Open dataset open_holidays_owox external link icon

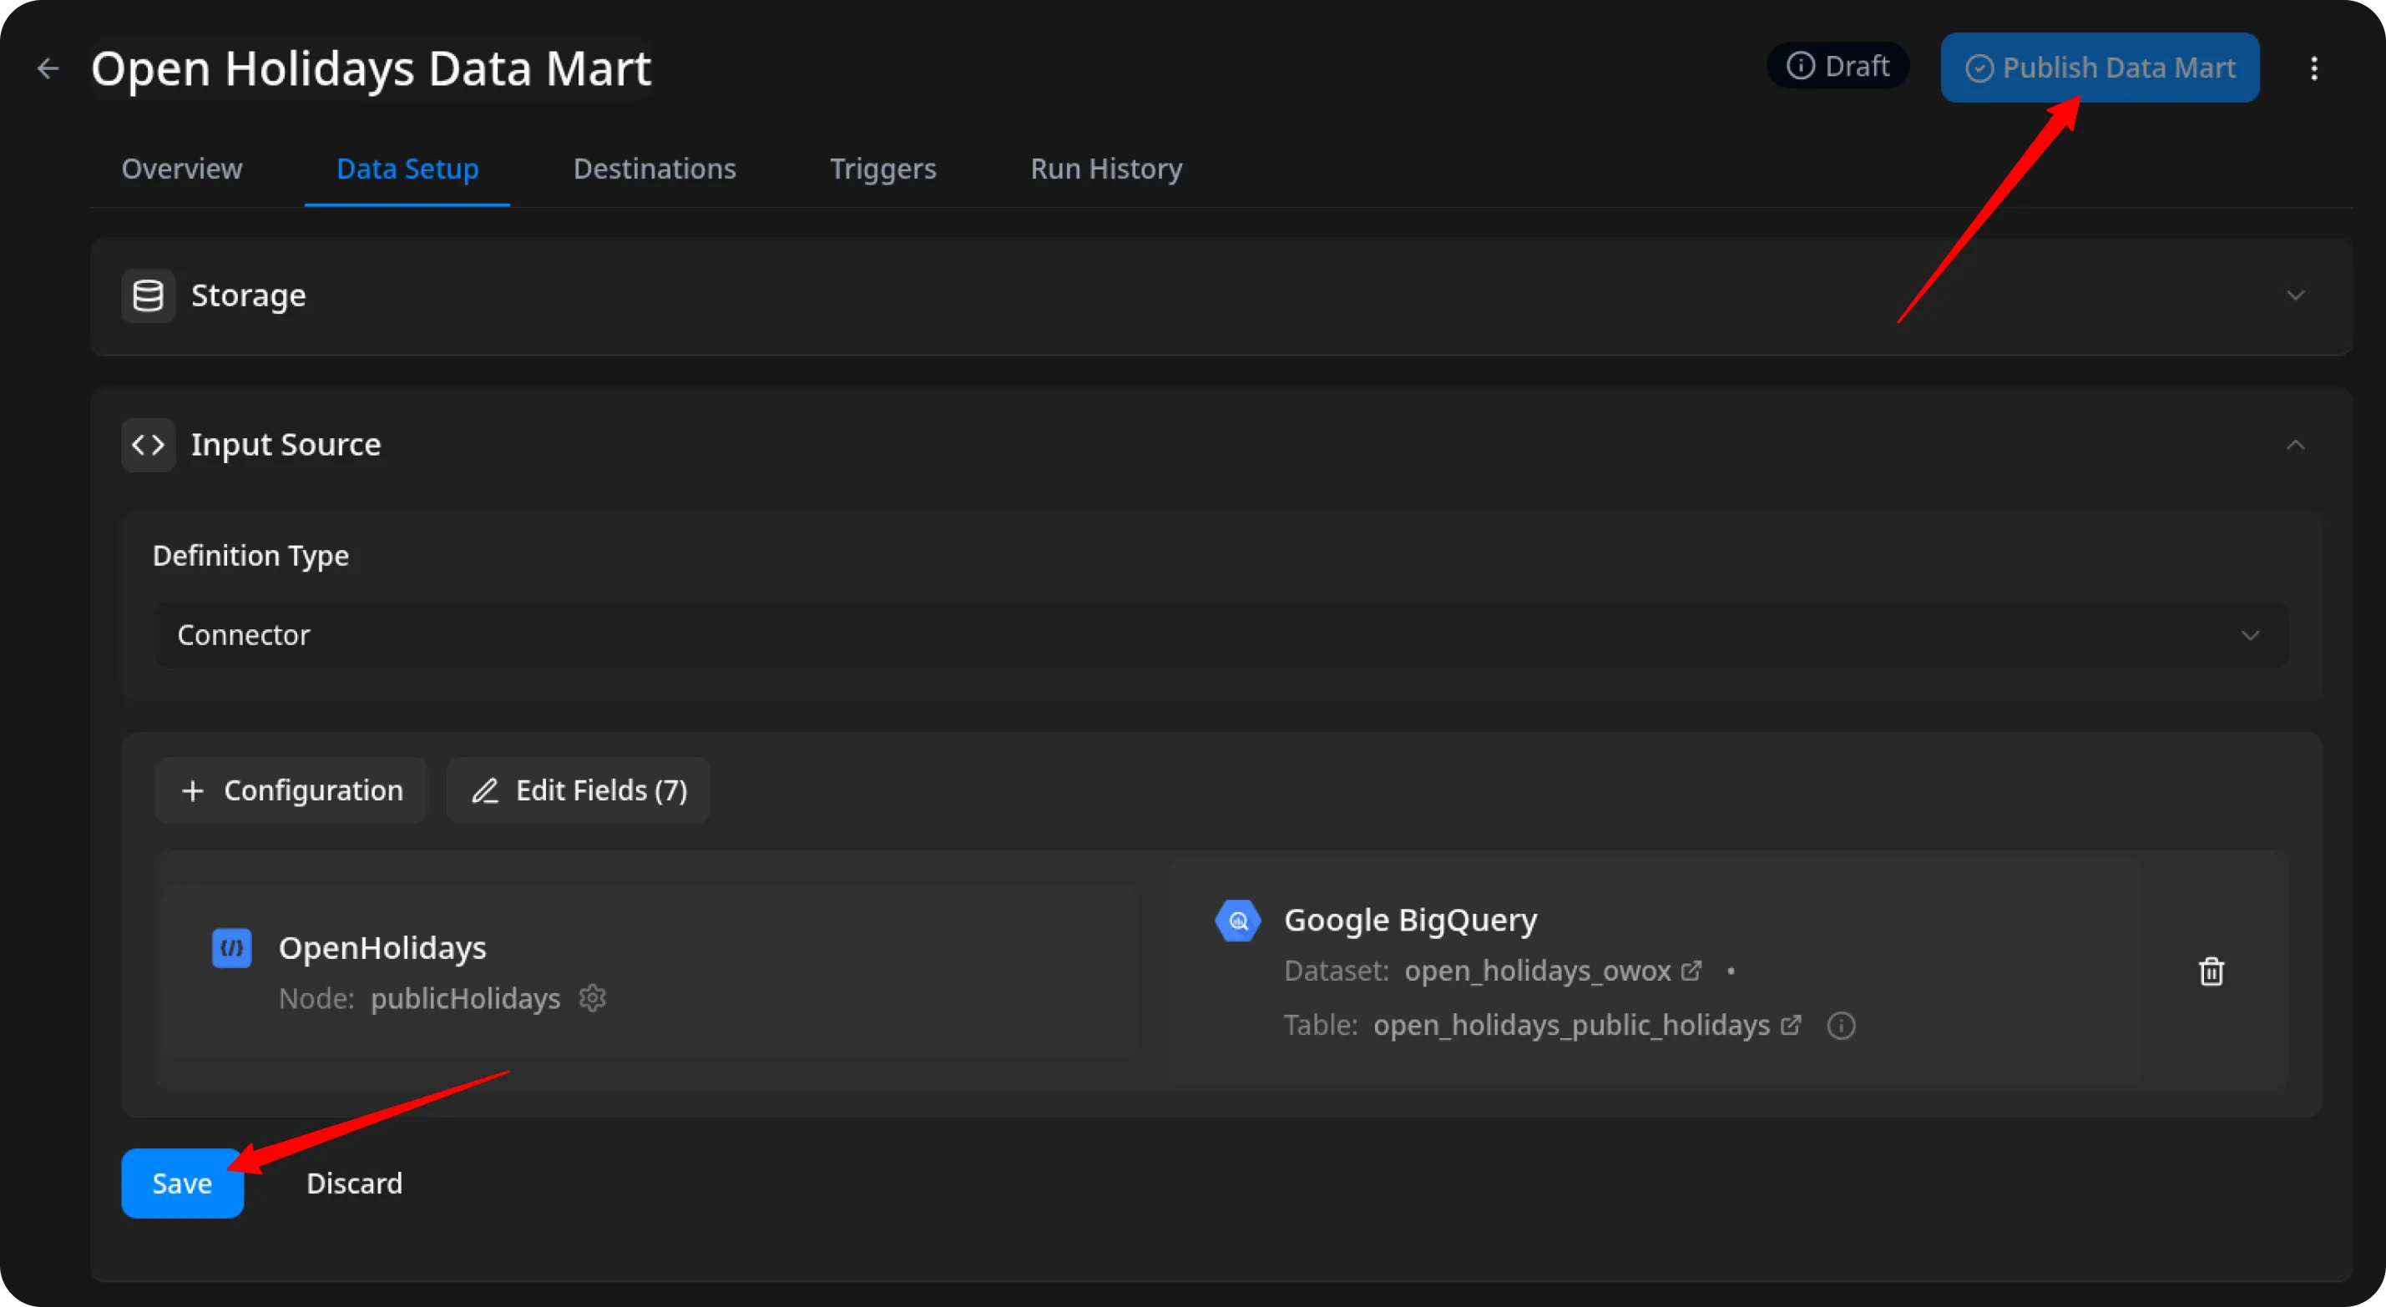(1691, 971)
